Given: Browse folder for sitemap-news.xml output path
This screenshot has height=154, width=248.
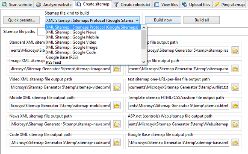Looking at the screenshot, I should 117,124.
